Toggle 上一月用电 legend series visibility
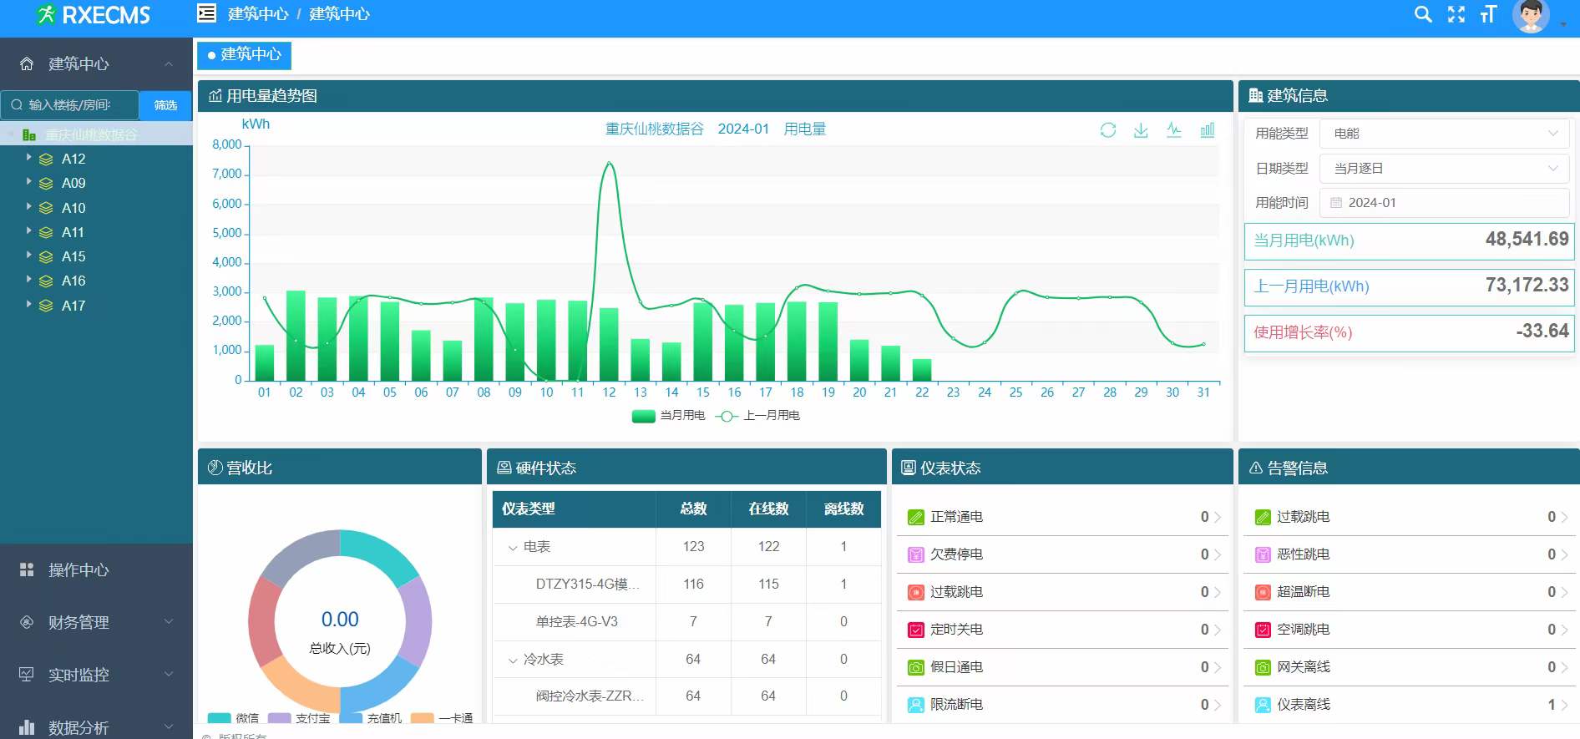Viewport: 1580px width, 739px height. click(x=757, y=416)
